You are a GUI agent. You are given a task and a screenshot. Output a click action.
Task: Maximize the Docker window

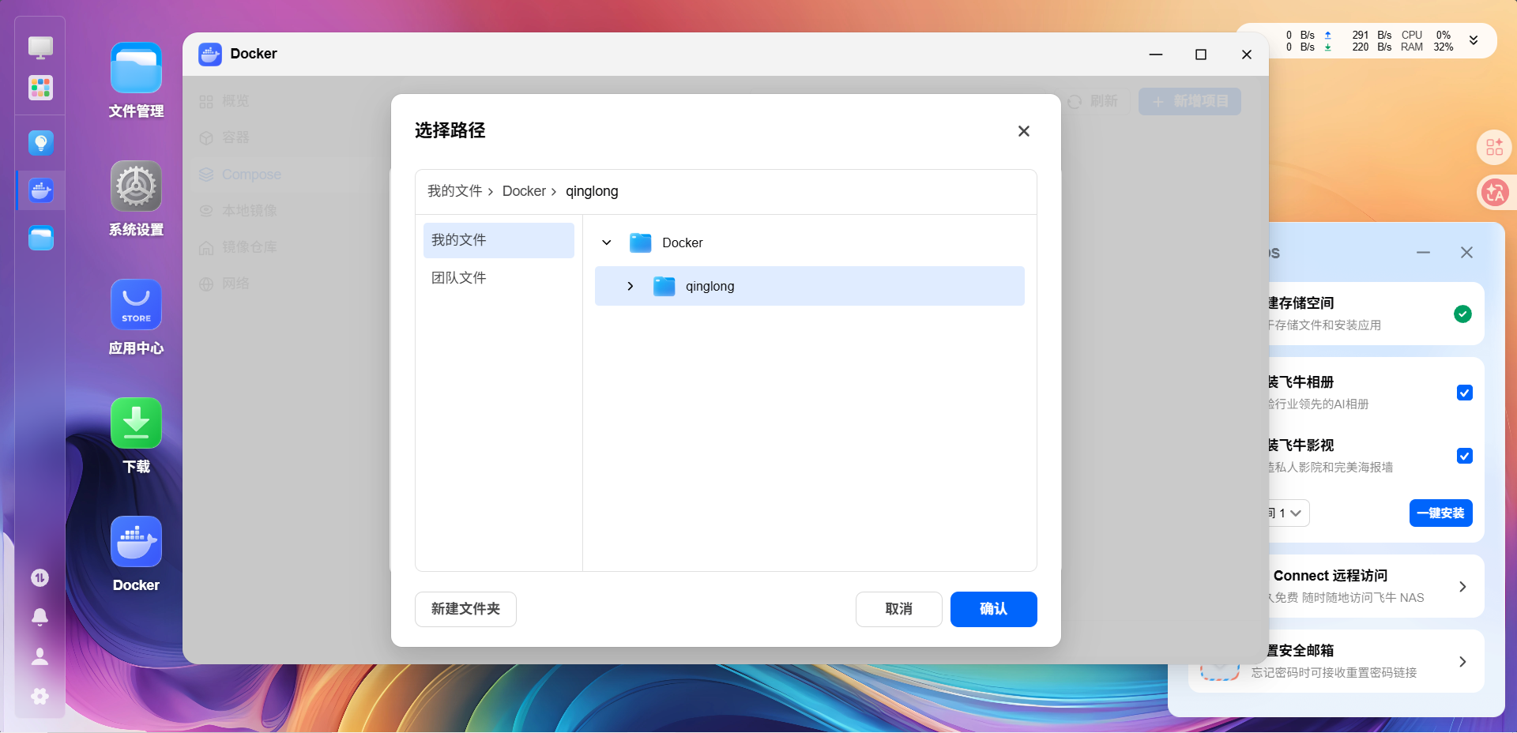(1201, 55)
